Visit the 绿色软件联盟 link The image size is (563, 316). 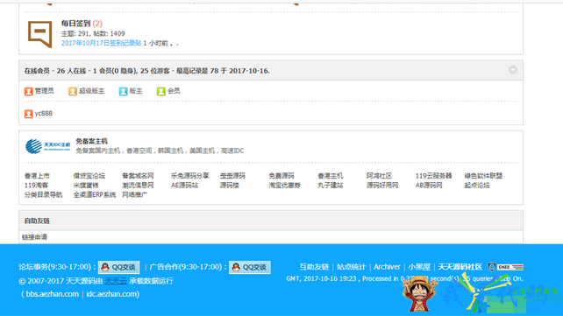[x=483, y=176]
